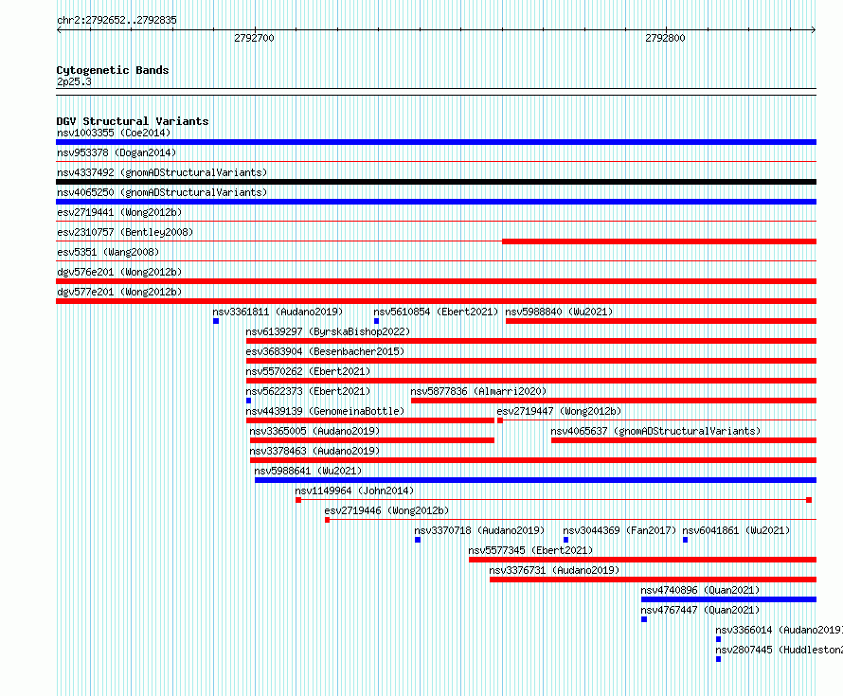The height and width of the screenshot is (696, 843).
Task: Open nsv3370718 (Audano2019) label
Action: click(479, 530)
